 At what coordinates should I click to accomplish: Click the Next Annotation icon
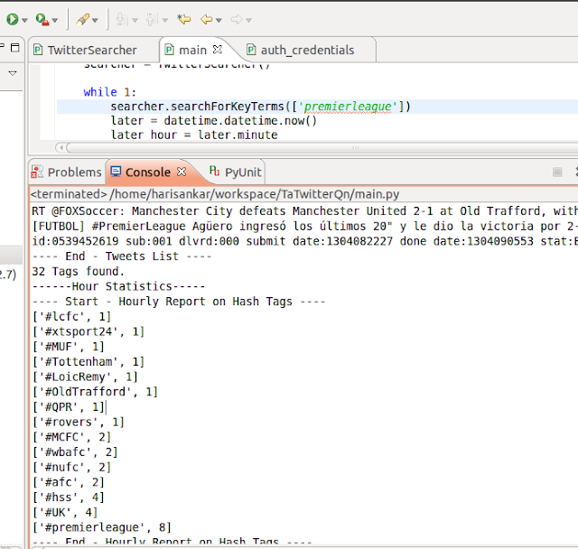click(122, 19)
